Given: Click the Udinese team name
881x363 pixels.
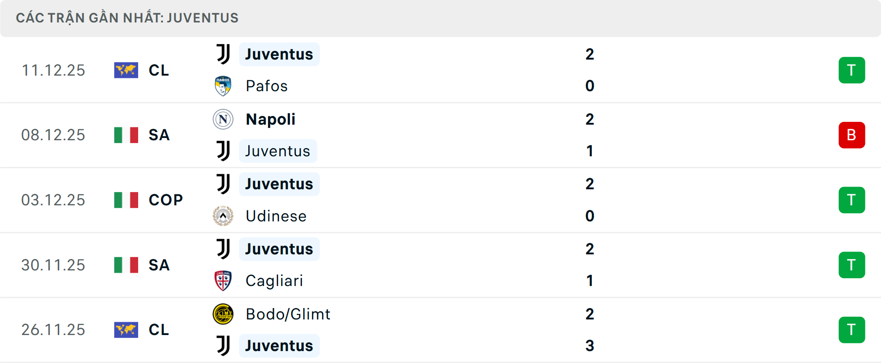Looking at the screenshot, I should [x=275, y=216].
